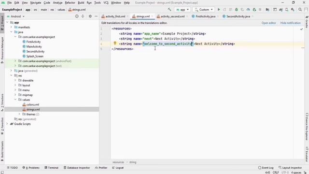Collapse the com.sarkar.exampleproject package

click(15, 37)
